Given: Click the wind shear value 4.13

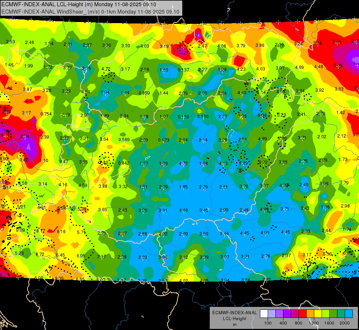Looking at the screenshot, I should point(223,163).
